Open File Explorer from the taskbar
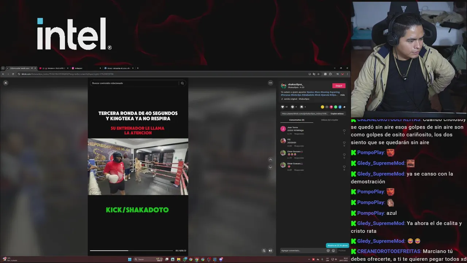The width and height of the screenshot is (467, 263). point(178,259)
